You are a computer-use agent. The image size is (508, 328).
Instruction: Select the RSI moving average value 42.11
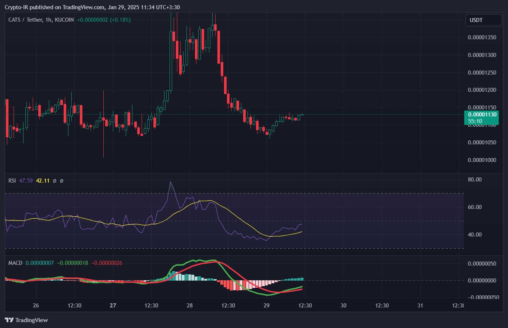[x=43, y=181]
